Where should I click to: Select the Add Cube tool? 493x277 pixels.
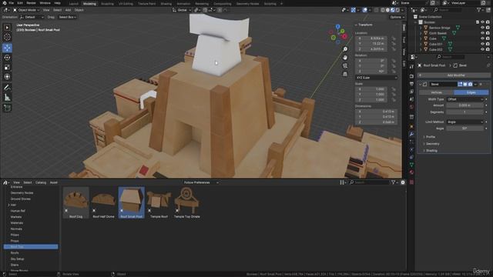point(7,108)
